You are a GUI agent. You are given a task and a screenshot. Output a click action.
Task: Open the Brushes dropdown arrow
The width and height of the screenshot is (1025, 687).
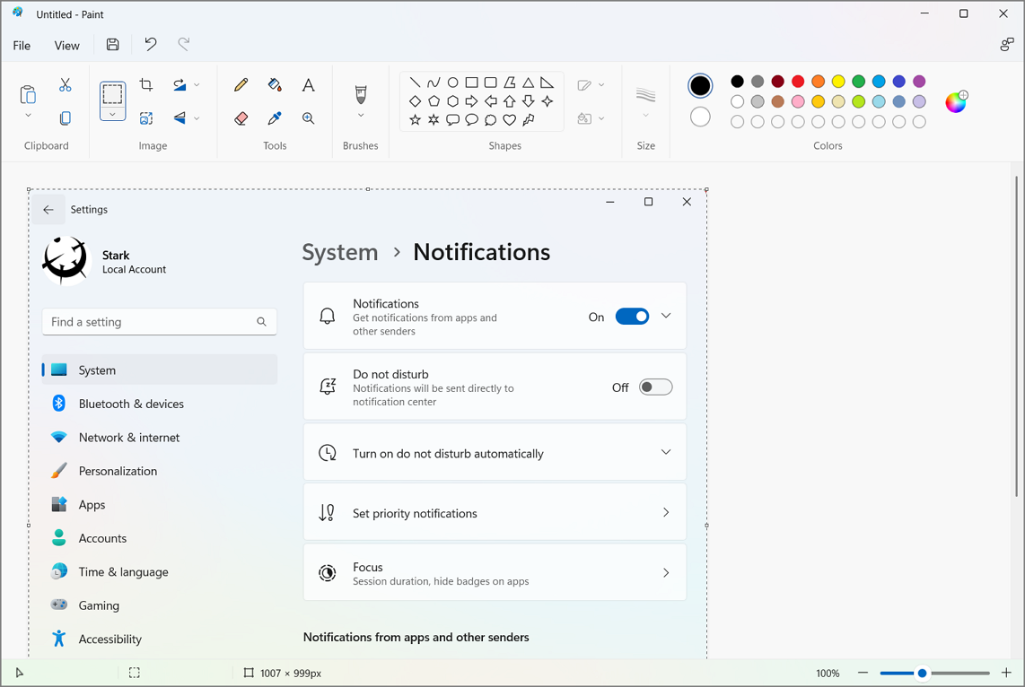coord(361,116)
